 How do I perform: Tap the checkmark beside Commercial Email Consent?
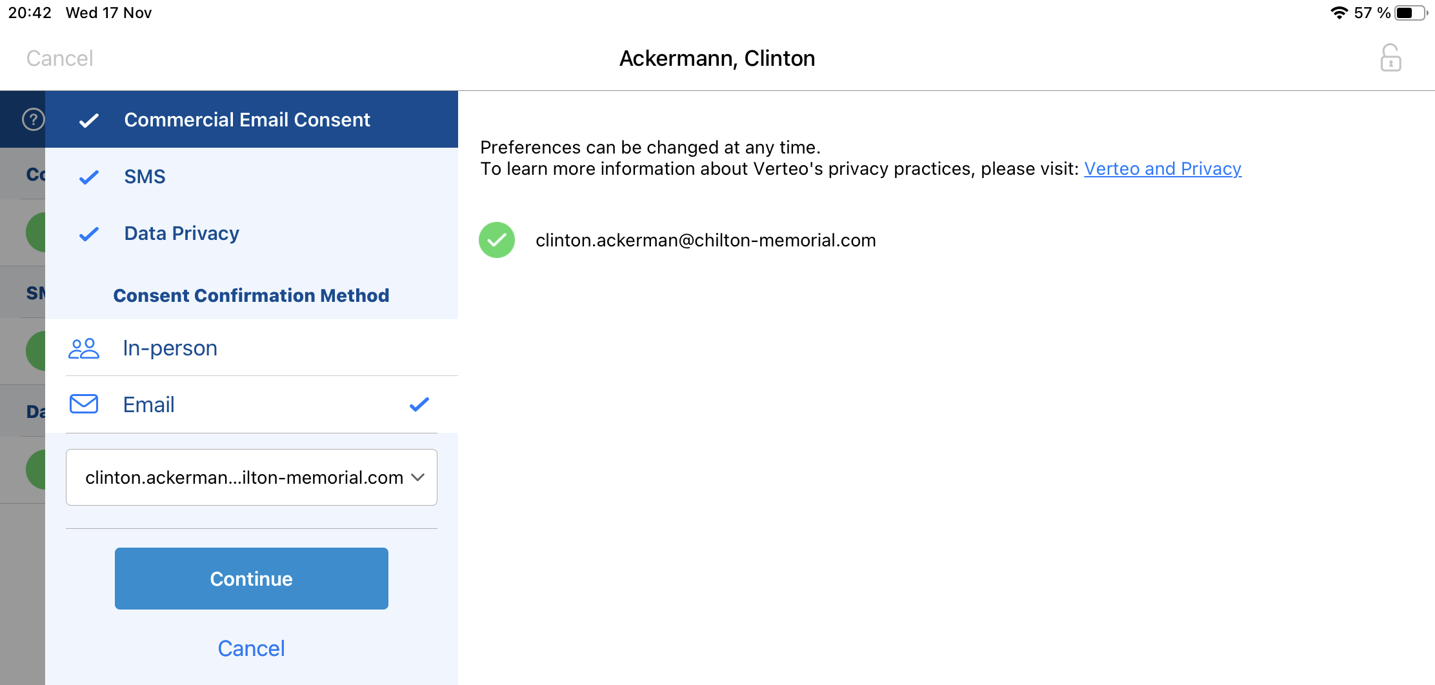89,120
